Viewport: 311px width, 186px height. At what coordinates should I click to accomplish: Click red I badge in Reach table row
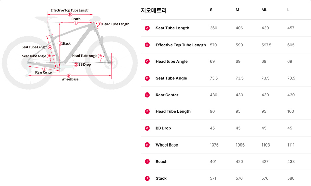tap(147, 161)
